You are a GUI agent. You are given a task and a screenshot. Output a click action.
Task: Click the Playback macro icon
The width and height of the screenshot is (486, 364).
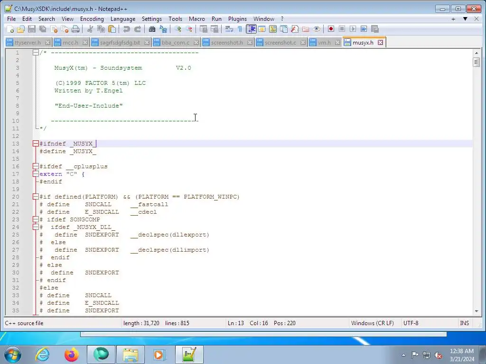point(353,29)
